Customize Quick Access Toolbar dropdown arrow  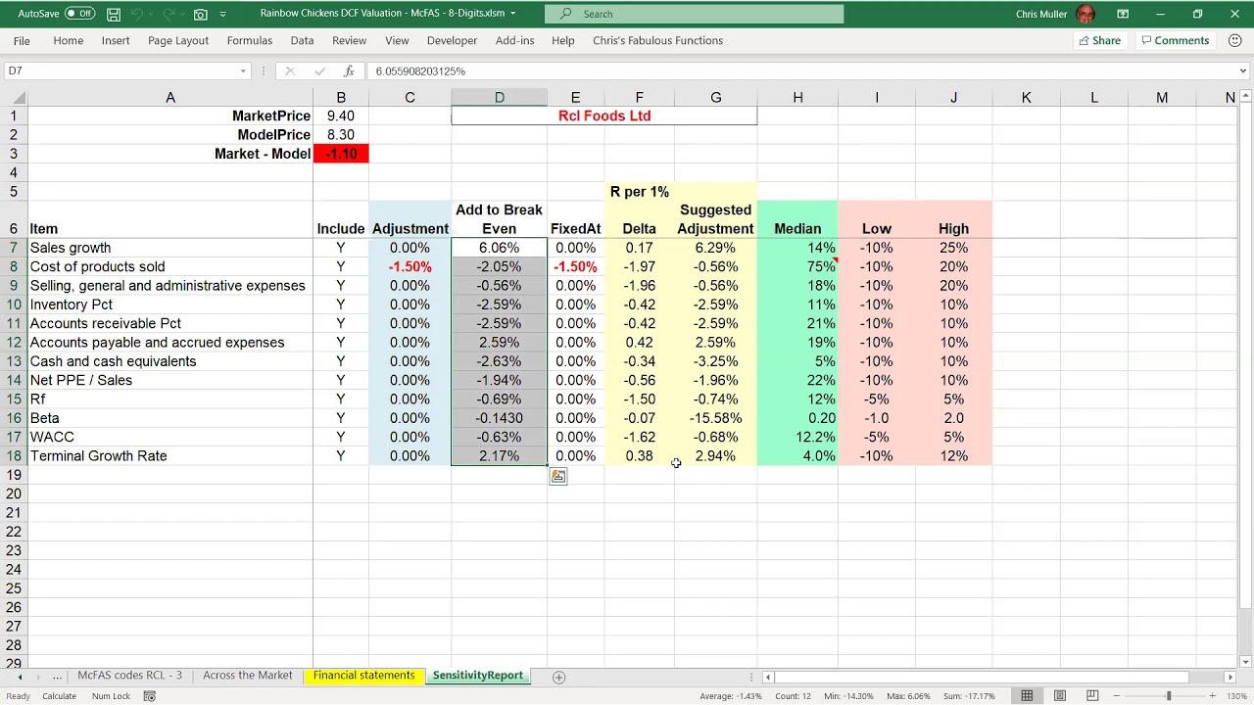pos(223,14)
